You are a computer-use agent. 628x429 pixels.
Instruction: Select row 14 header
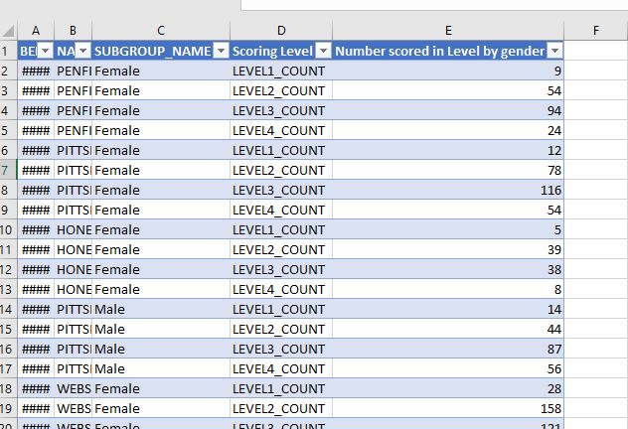pyautogui.click(x=8, y=310)
